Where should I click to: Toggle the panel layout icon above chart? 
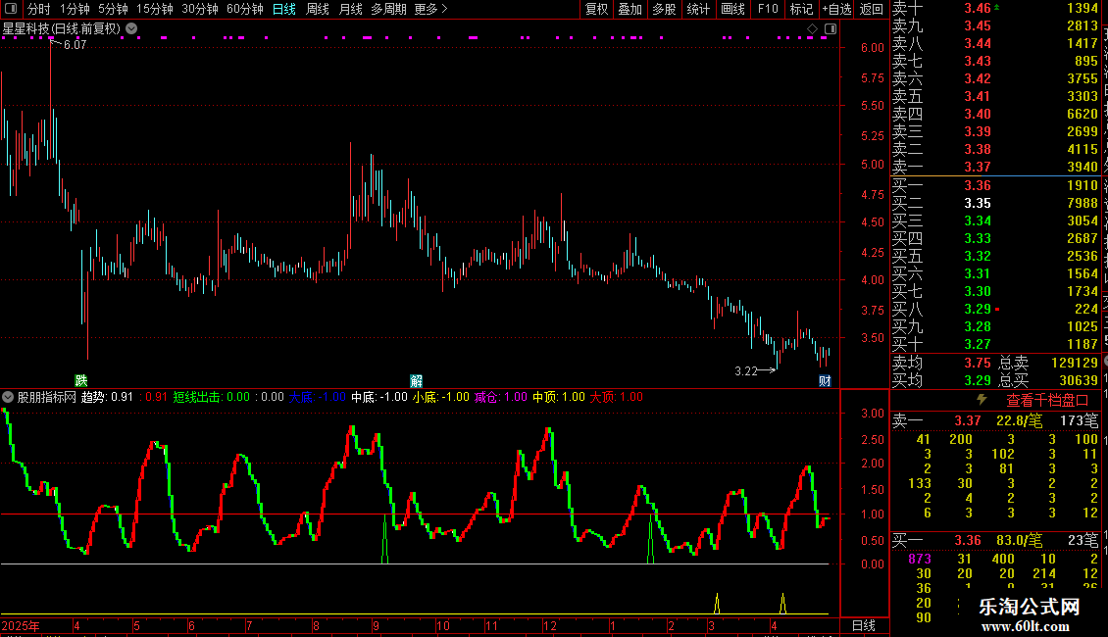(831, 29)
